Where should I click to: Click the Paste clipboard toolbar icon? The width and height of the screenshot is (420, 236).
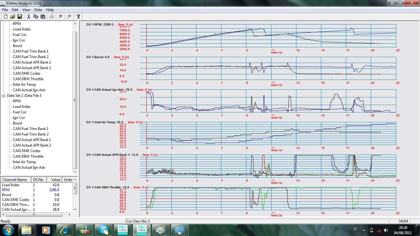coord(43,17)
